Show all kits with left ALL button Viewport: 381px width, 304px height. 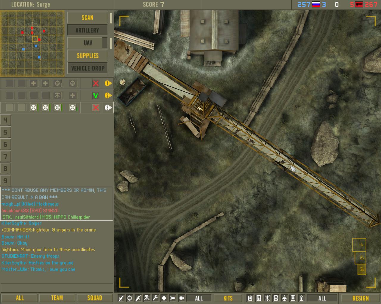point(199,298)
